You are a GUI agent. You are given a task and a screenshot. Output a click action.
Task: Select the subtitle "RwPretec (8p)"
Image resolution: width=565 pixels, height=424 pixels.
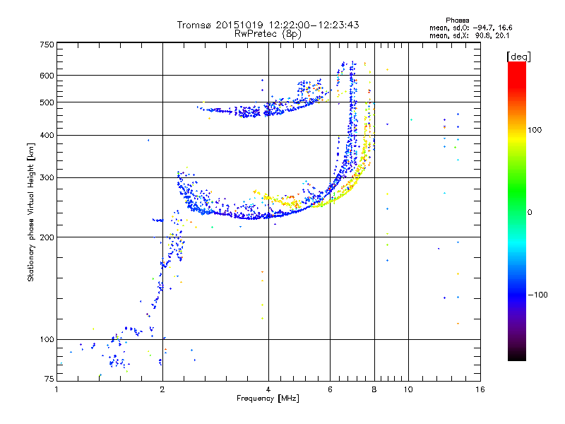point(268,34)
